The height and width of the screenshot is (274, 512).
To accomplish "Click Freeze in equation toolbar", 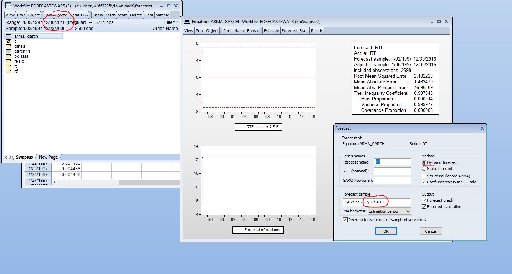I will click(x=253, y=31).
